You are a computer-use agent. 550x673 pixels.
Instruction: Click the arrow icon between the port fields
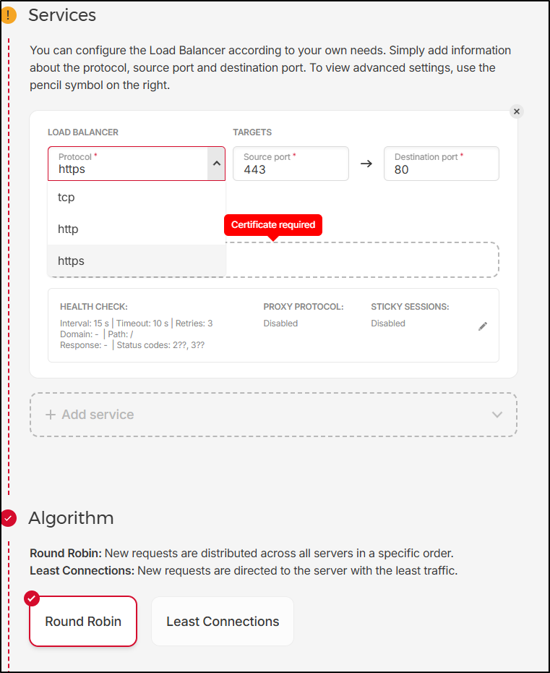point(366,164)
